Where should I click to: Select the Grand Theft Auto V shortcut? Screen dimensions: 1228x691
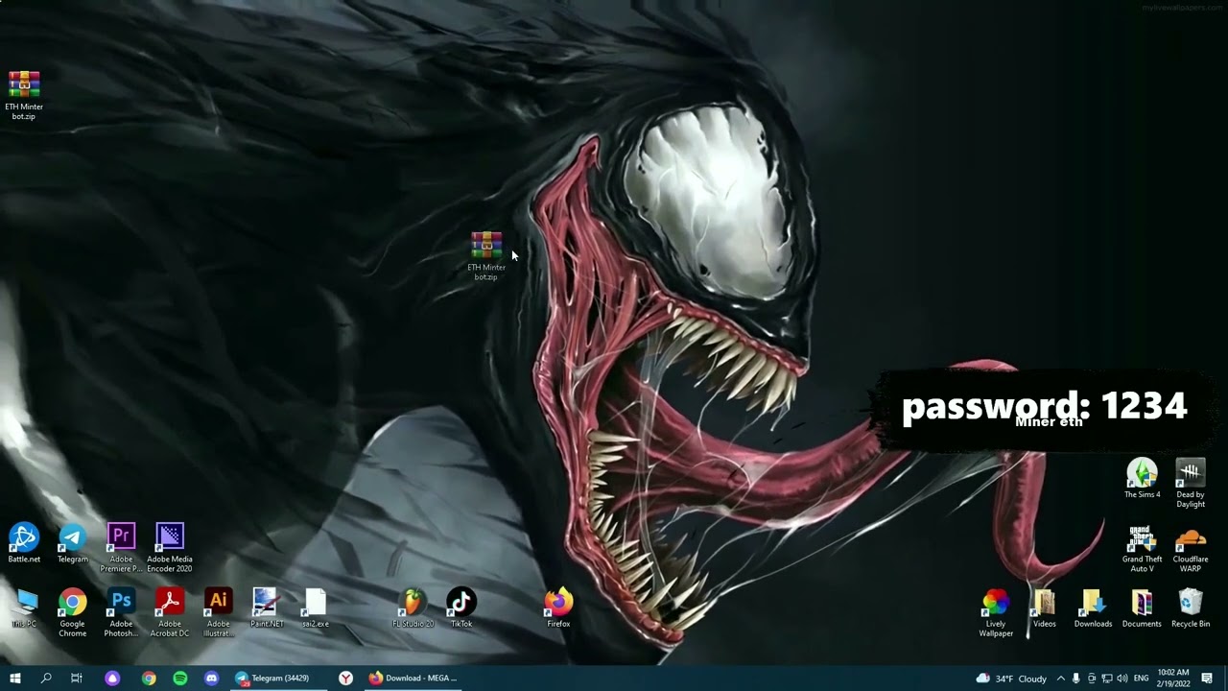pos(1142,548)
